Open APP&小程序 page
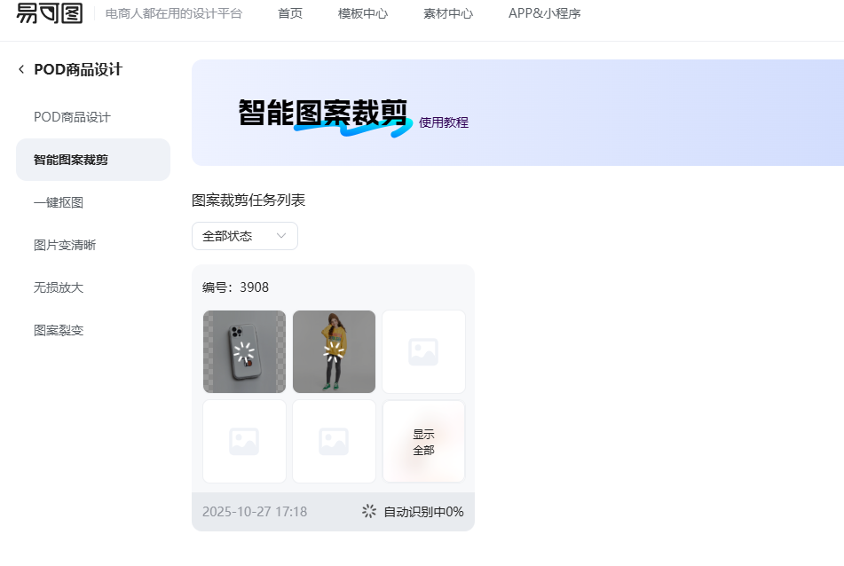 [x=544, y=14]
